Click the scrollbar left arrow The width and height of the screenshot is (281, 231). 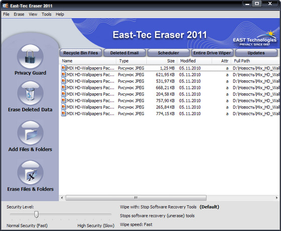[x=62, y=198]
